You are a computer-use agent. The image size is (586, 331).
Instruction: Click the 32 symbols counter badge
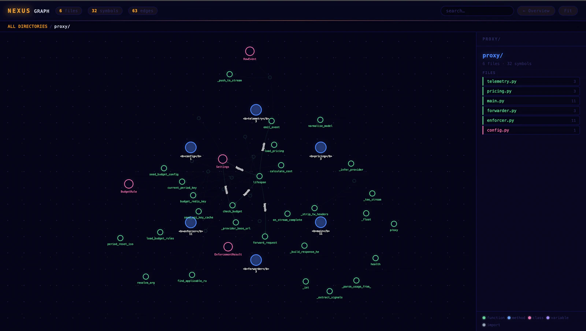coord(105,11)
